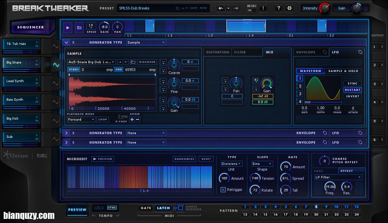
Task: Select the previous sample with up arrow
Action: click(x=120, y=62)
